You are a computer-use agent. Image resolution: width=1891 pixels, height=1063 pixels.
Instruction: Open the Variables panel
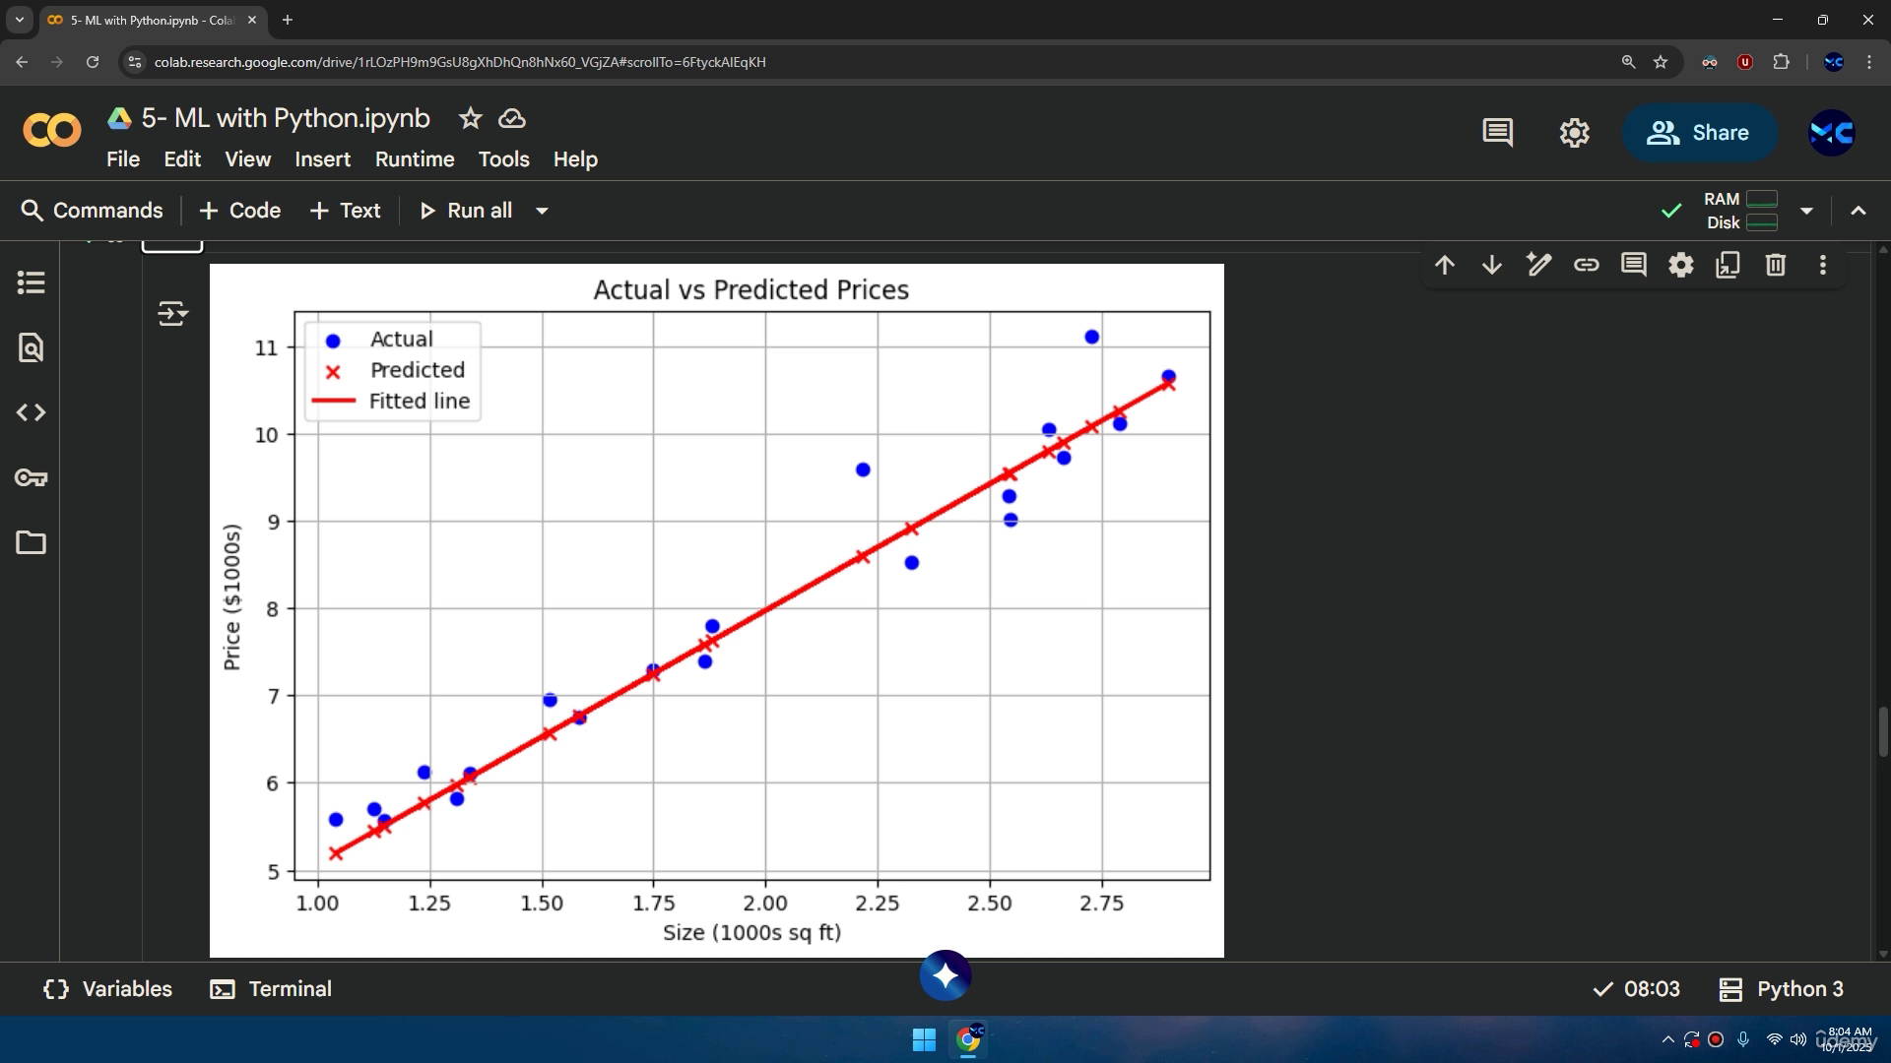coord(107,989)
